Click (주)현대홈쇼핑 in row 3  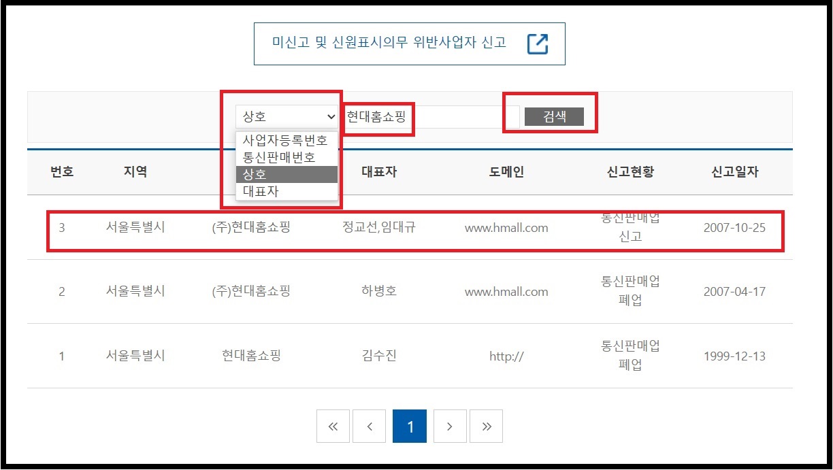click(x=251, y=227)
